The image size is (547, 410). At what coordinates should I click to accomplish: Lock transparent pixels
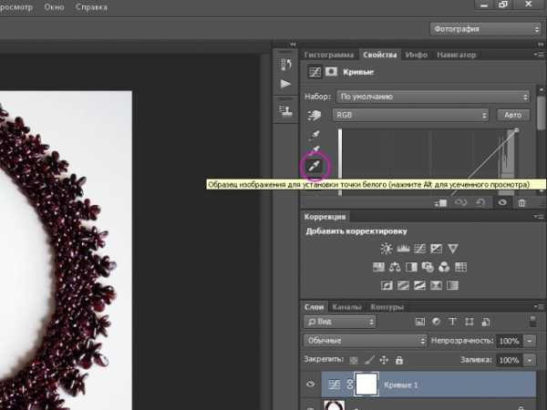[x=354, y=360]
